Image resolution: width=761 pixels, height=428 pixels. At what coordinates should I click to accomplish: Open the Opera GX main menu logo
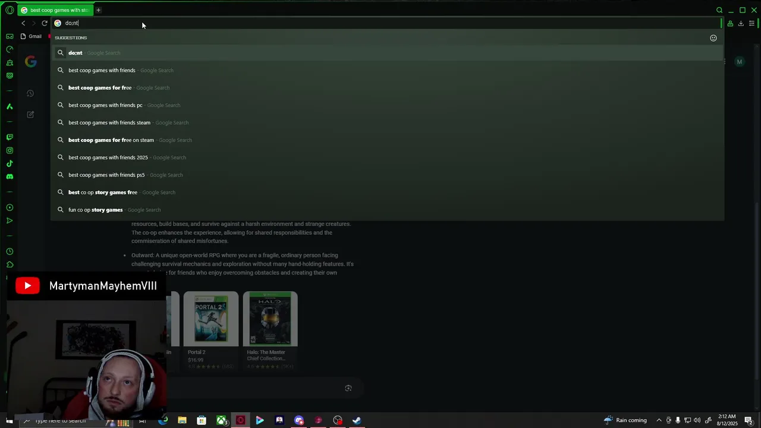click(x=10, y=10)
